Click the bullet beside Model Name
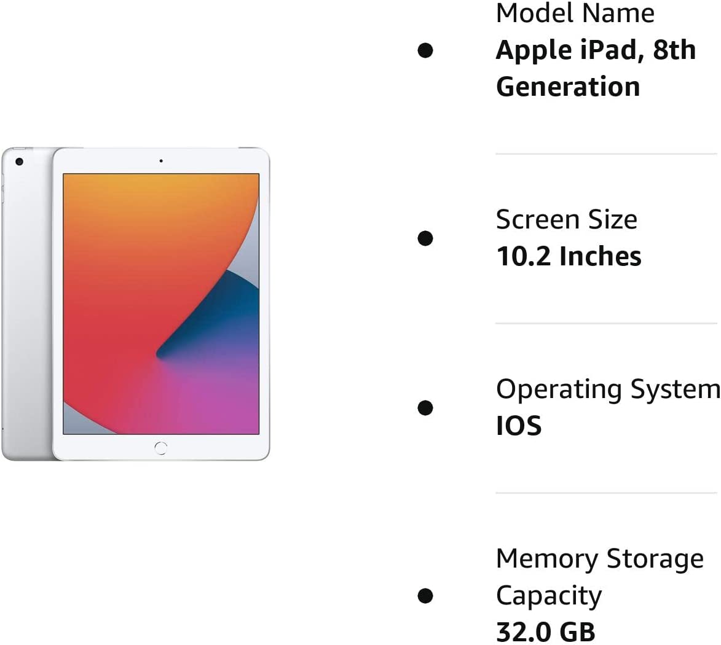The height and width of the screenshot is (645, 721). tap(425, 50)
